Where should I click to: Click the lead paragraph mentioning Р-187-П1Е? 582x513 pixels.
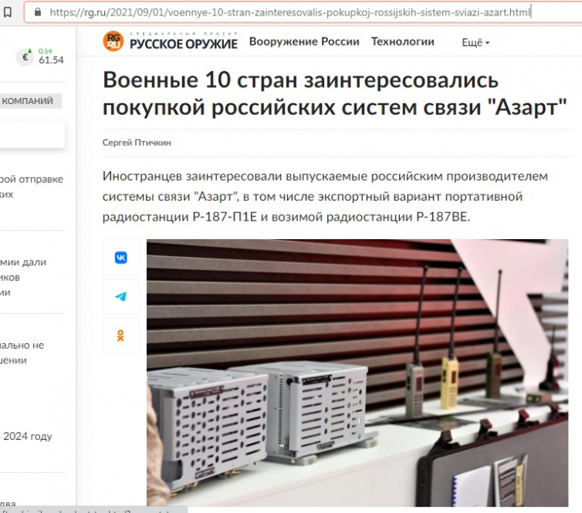(x=325, y=196)
